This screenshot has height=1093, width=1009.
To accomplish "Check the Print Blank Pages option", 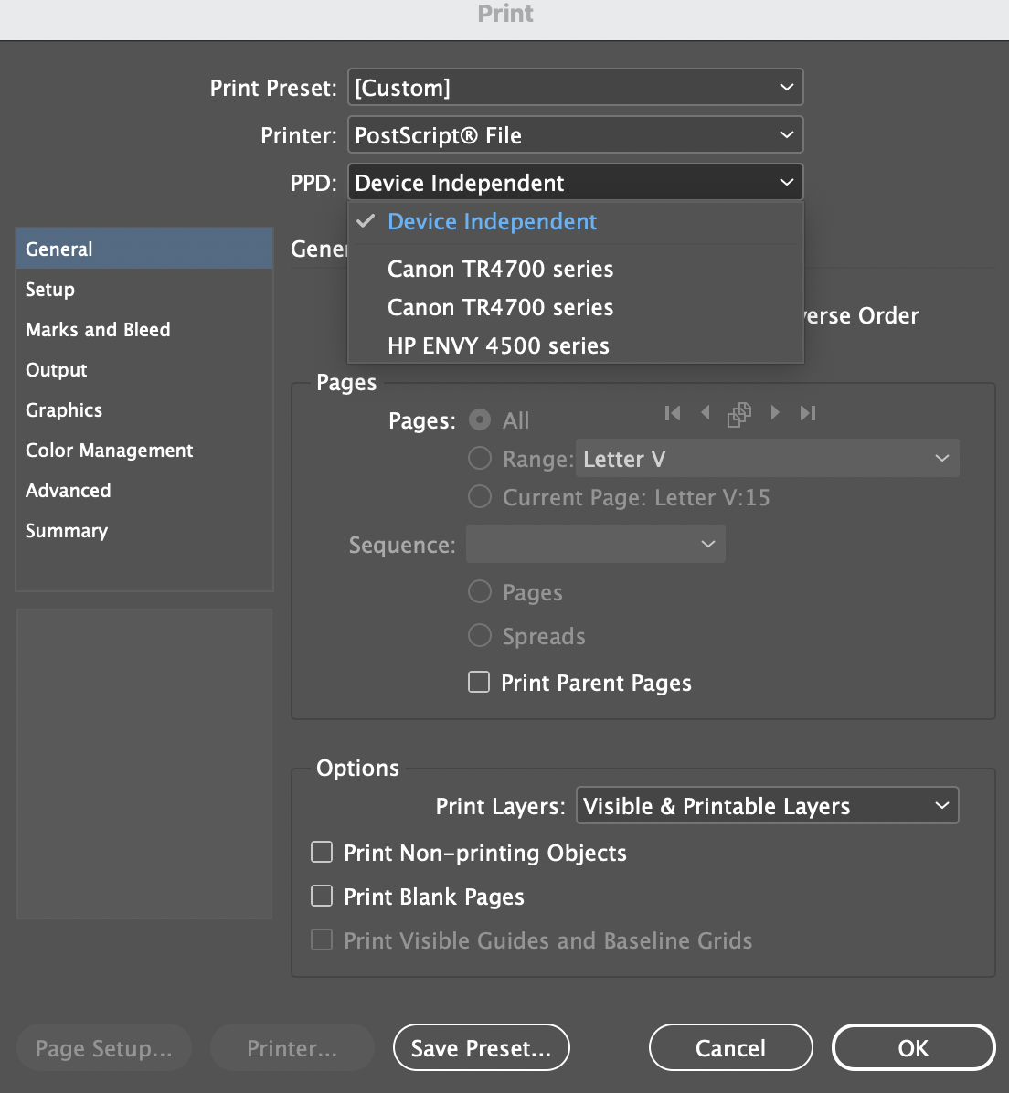I will 322,896.
